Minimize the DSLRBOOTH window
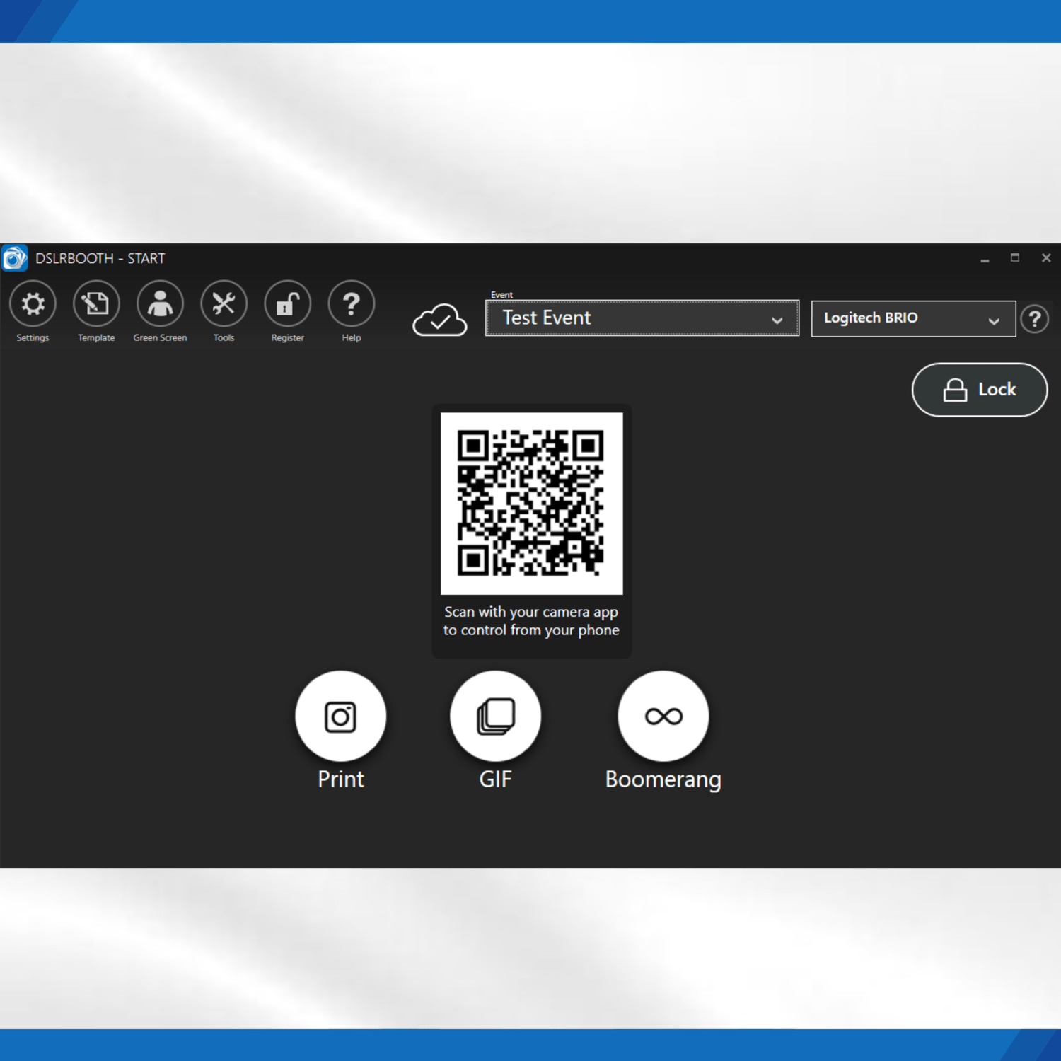The width and height of the screenshot is (1061, 1061). click(x=985, y=259)
